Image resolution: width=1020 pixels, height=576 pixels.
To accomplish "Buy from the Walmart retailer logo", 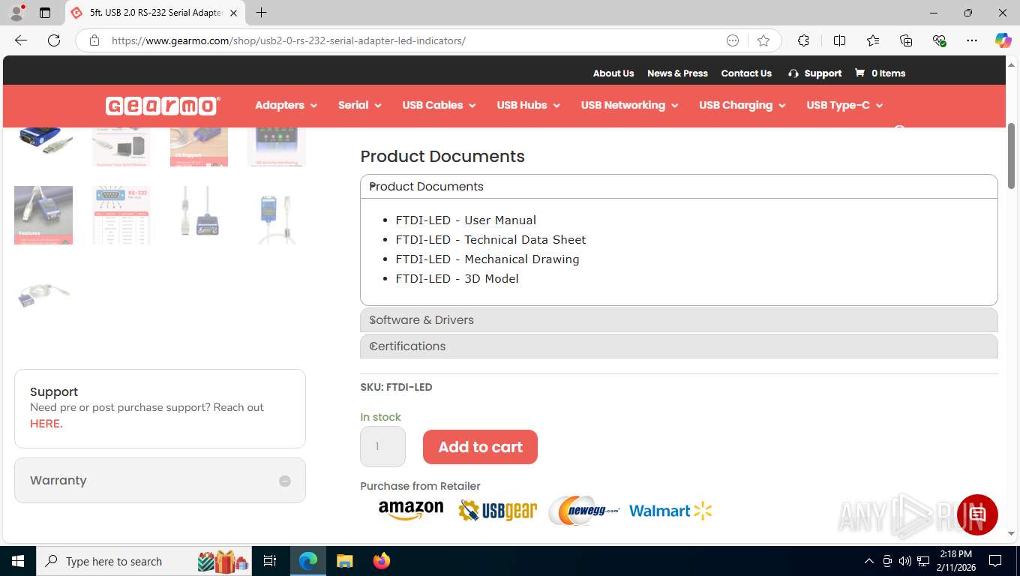I will tap(670, 511).
